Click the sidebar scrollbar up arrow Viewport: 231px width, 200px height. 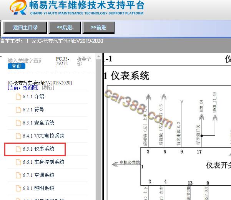(98, 56)
